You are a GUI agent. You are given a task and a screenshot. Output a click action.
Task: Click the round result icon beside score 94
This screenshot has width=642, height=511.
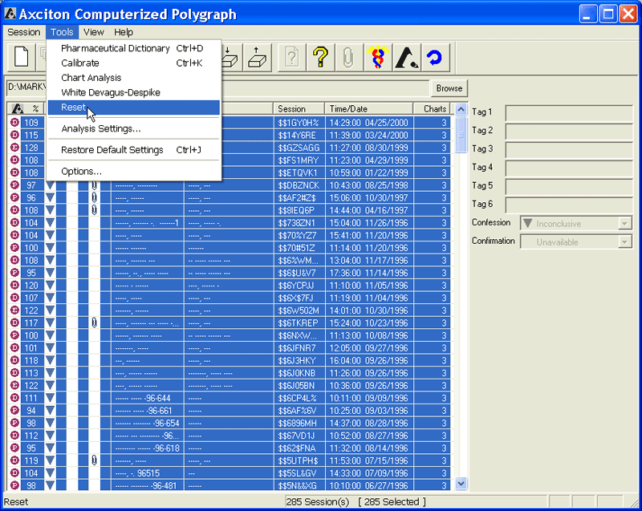point(14,411)
